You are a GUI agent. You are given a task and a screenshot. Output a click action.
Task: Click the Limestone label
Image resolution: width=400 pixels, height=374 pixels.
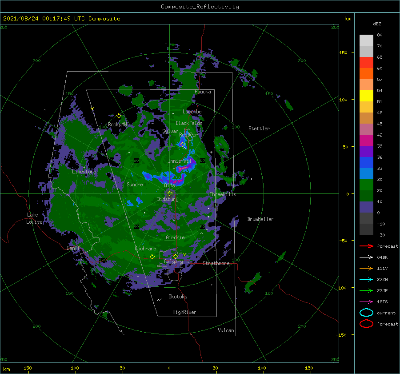pyautogui.click(x=84, y=172)
